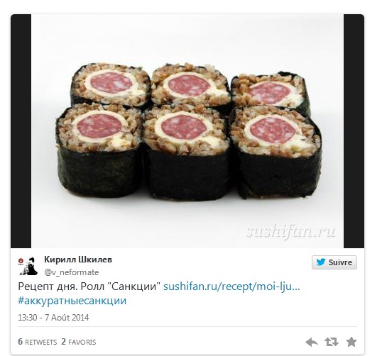Click the Twitter bird icon on Suivre
382x356 pixels.
321,262
